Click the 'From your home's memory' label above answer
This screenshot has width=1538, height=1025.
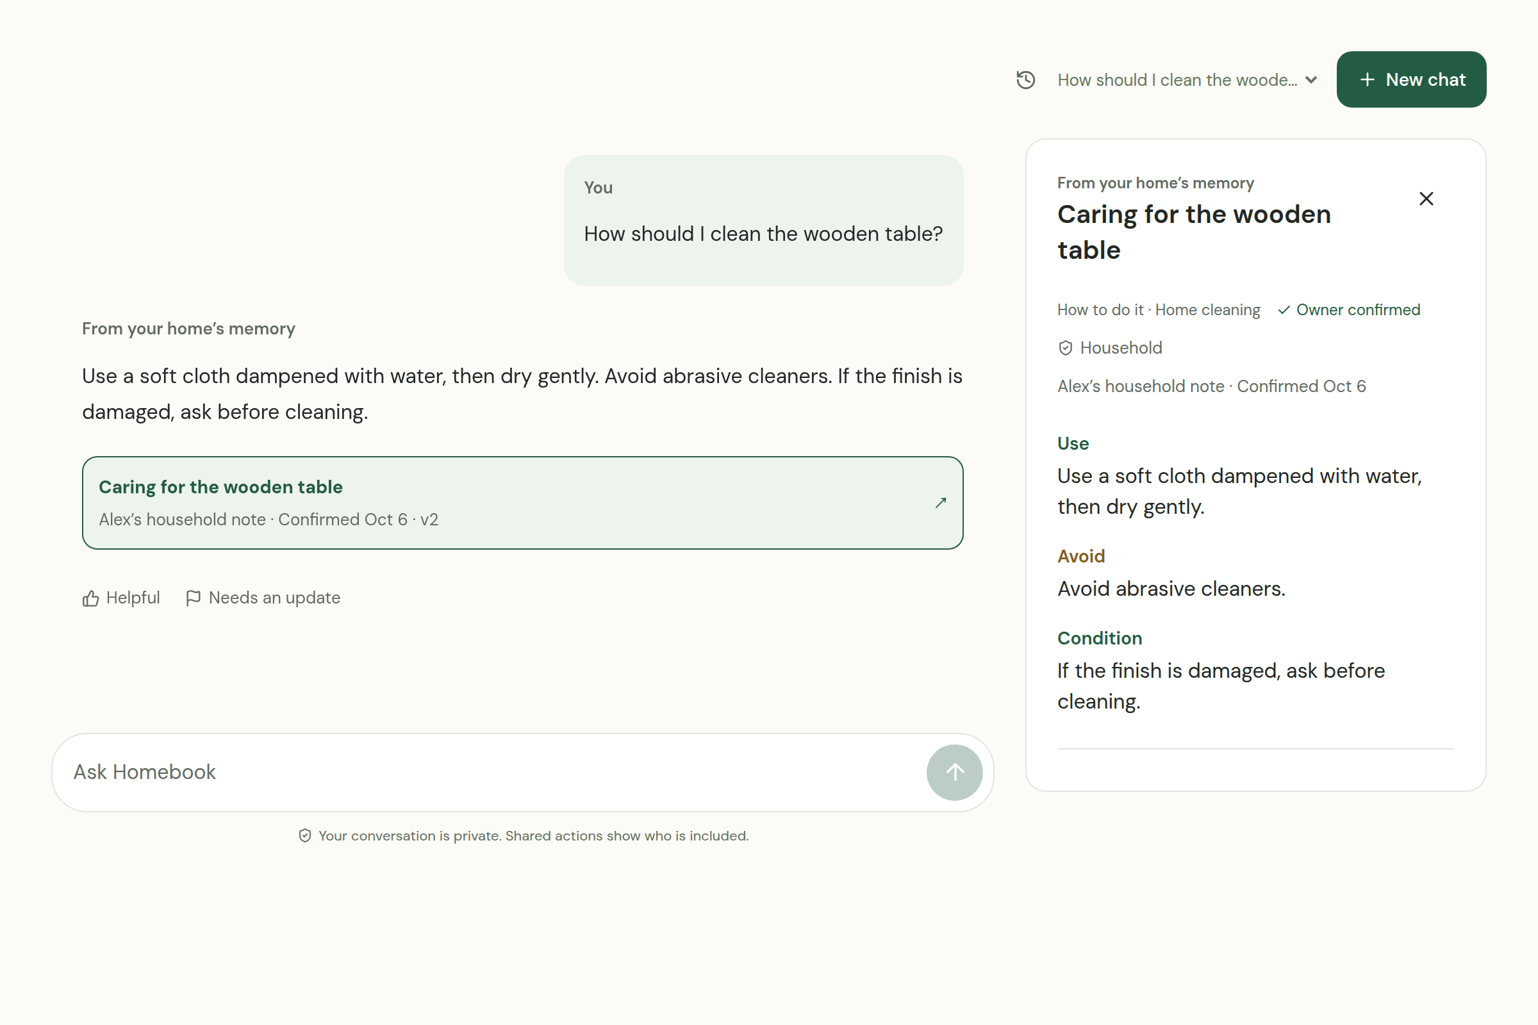point(188,329)
